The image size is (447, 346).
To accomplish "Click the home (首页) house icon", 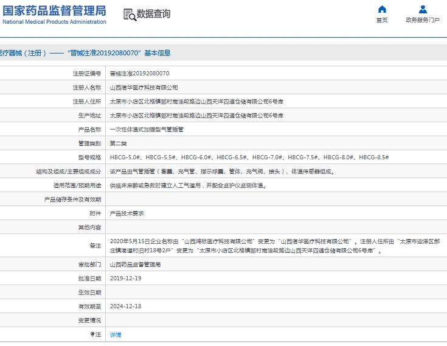I will pos(382,9).
